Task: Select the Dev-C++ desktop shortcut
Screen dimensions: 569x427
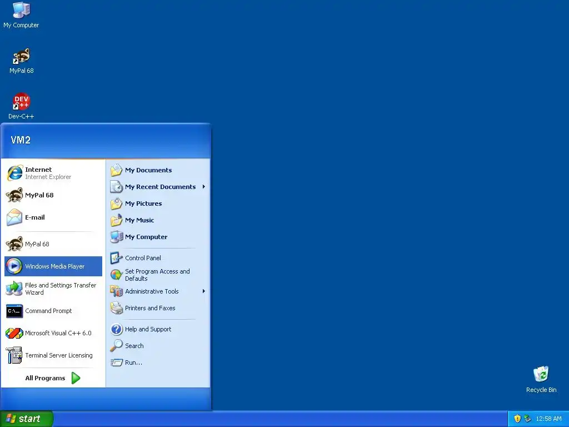Action: [21, 106]
